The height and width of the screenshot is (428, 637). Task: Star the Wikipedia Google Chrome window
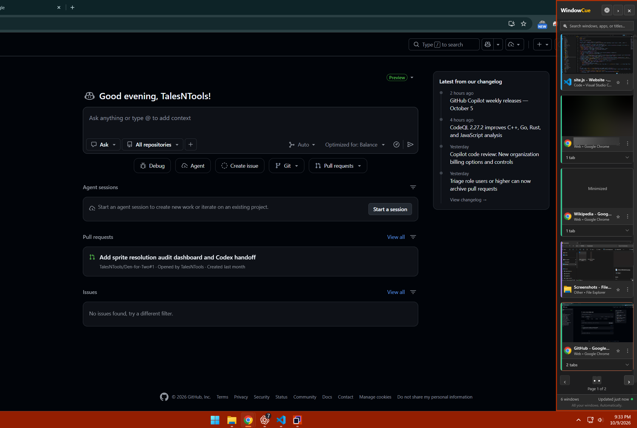coord(618,217)
